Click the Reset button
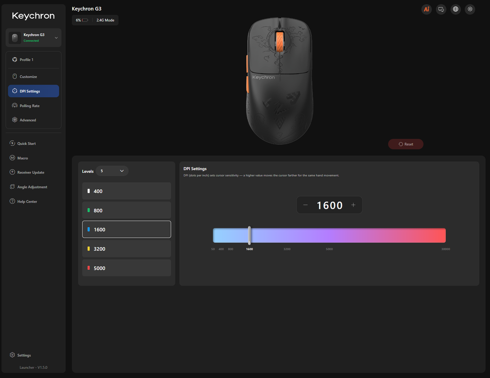The height and width of the screenshot is (378, 490). [x=406, y=144]
